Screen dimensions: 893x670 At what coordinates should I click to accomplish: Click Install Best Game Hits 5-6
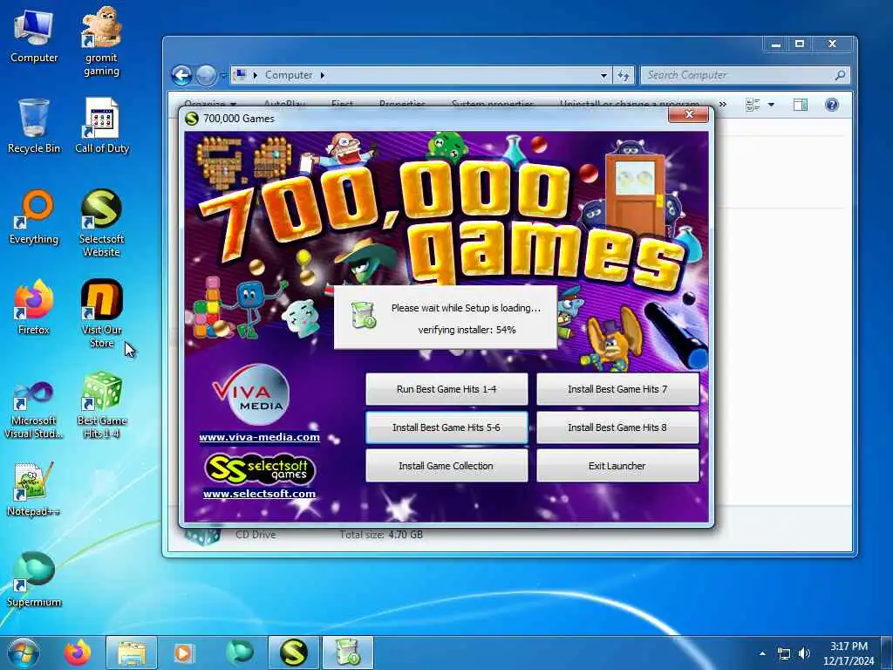[446, 427]
